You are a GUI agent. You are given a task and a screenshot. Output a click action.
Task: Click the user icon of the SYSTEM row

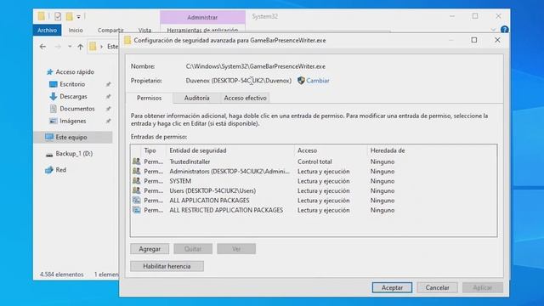point(136,181)
